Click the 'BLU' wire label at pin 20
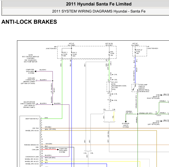The height and width of the screenshot is (167, 169). 46,163
